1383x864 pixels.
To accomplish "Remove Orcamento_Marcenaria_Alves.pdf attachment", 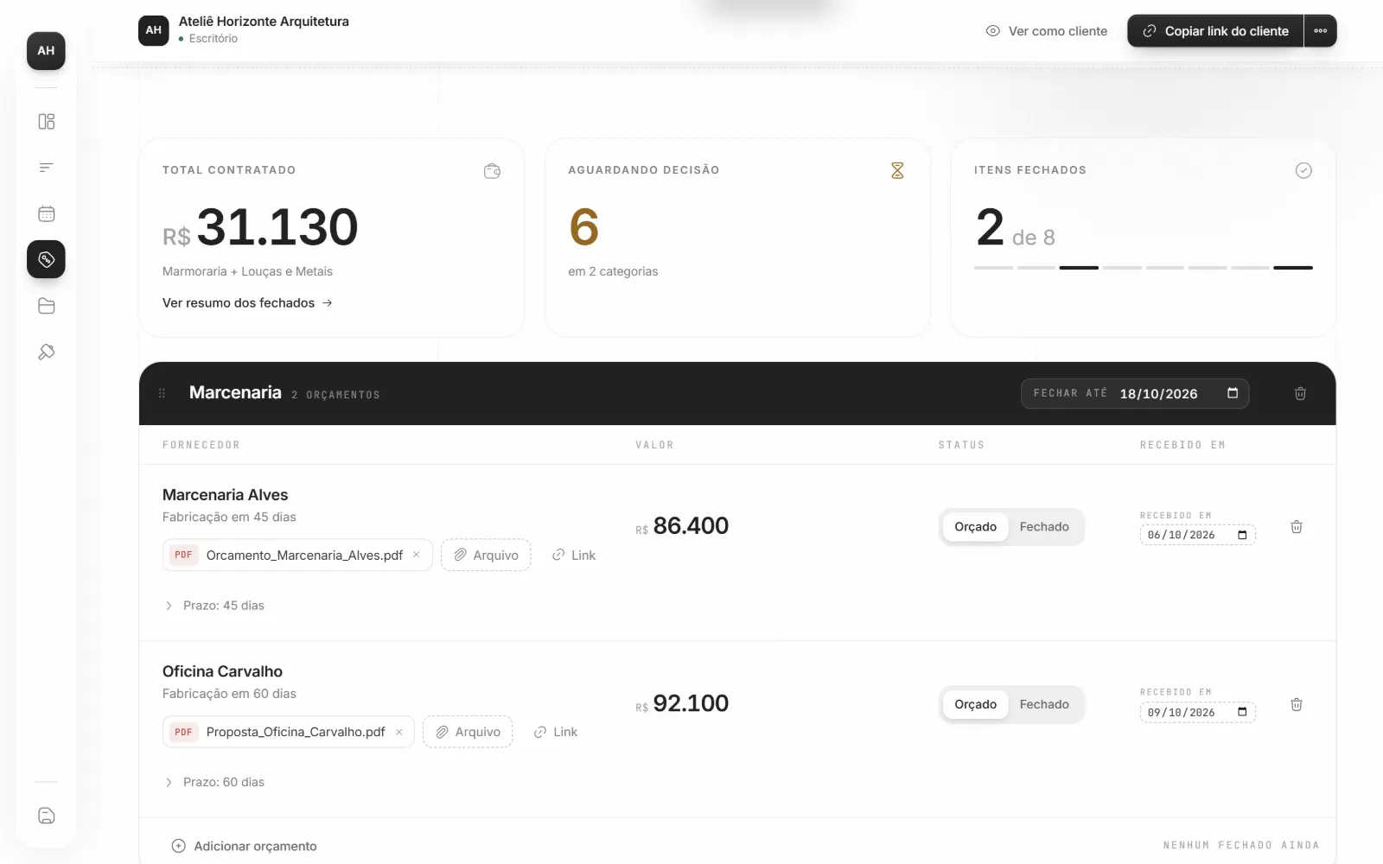I will click(417, 555).
